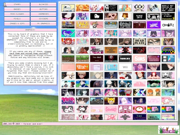Click the 'I'm the original Starwalker' stamp
This screenshot has height=135, width=180.
(x=168, y=16)
